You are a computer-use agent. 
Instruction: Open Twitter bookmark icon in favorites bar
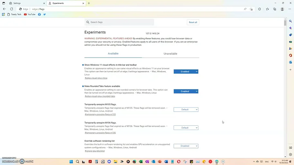(x=45, y=14)
